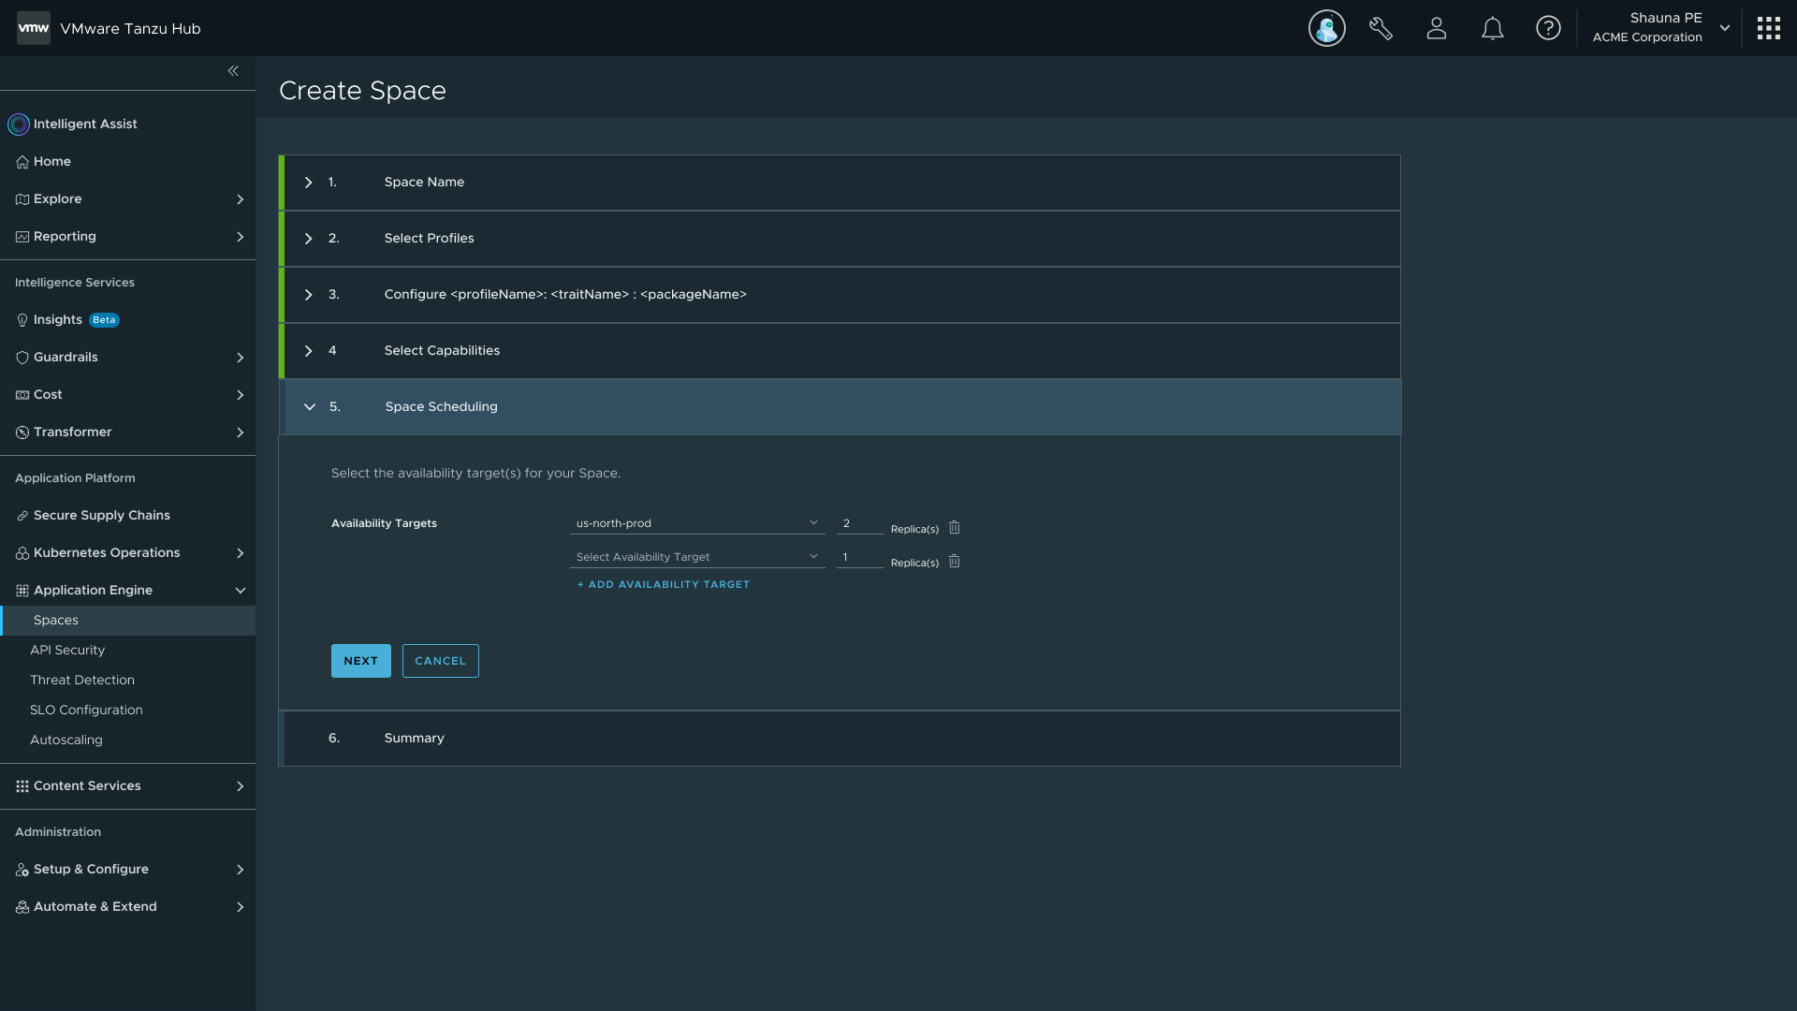The width and height of the screenshot is (1797, 1011).
Task: Expand the Explore menu chevron
Action: pos(241,199)
